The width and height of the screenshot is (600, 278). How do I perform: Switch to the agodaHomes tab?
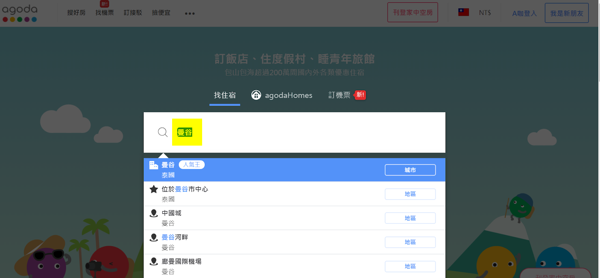click(282, 95)
